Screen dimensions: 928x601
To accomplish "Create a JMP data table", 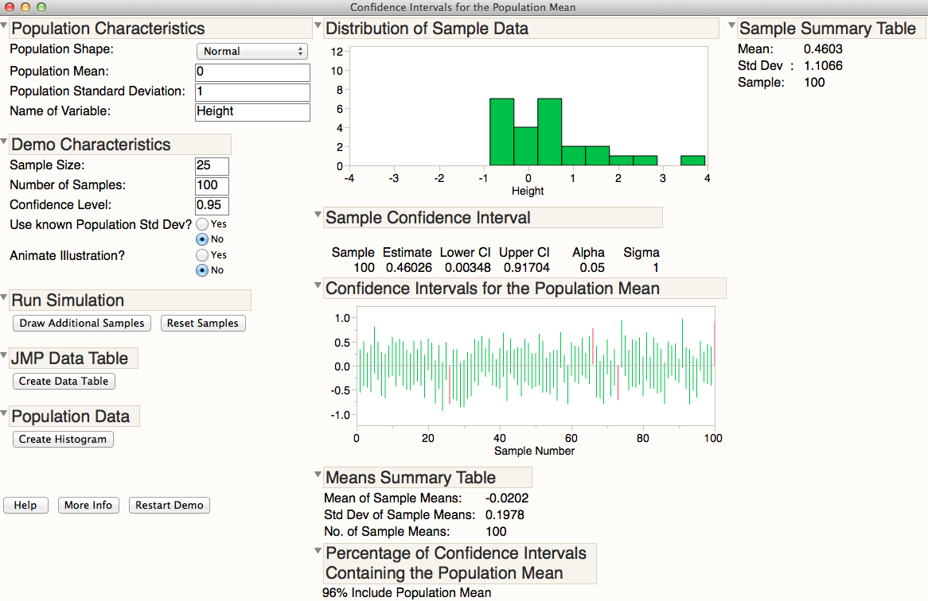I will point(64,381).
